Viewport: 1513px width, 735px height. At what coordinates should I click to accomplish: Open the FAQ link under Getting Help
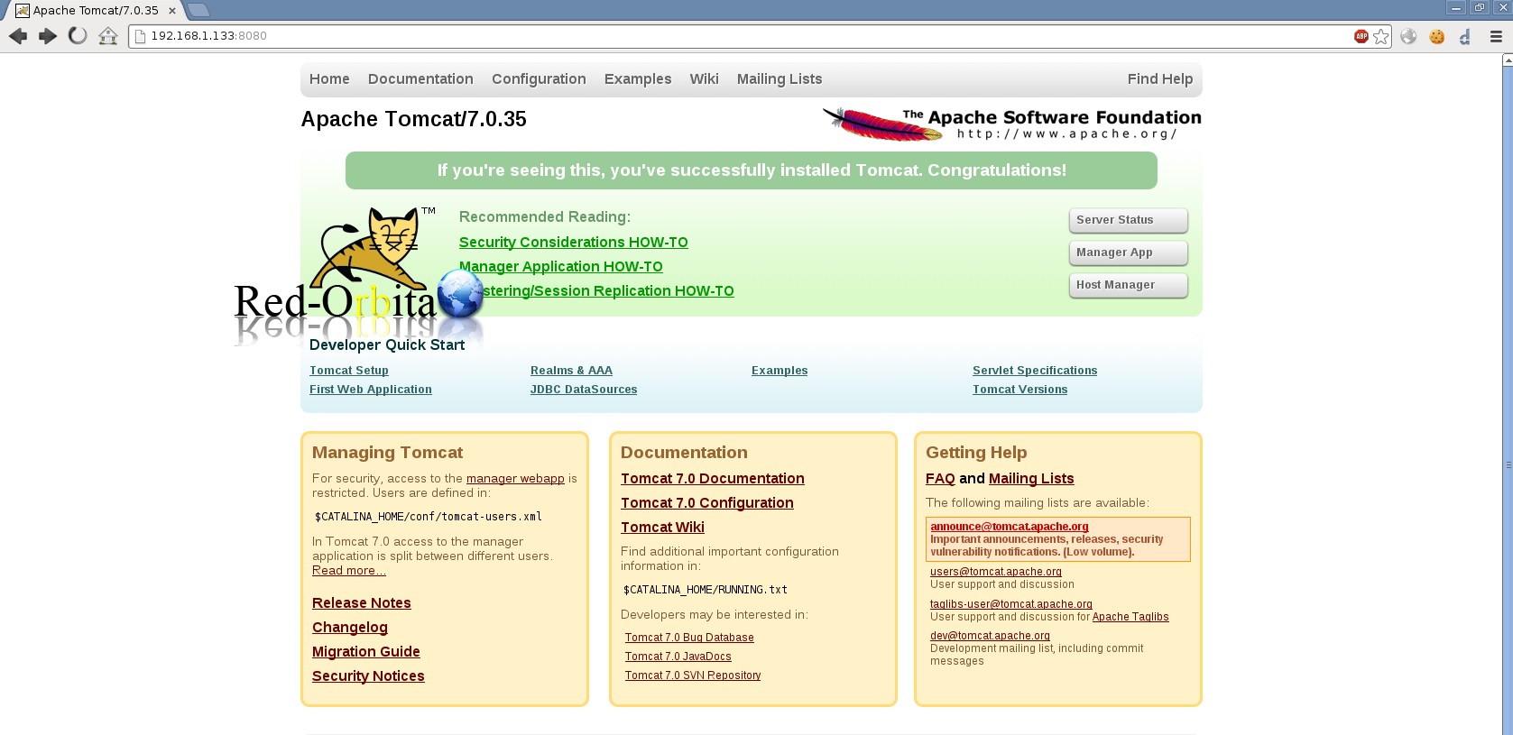(940, 478)
